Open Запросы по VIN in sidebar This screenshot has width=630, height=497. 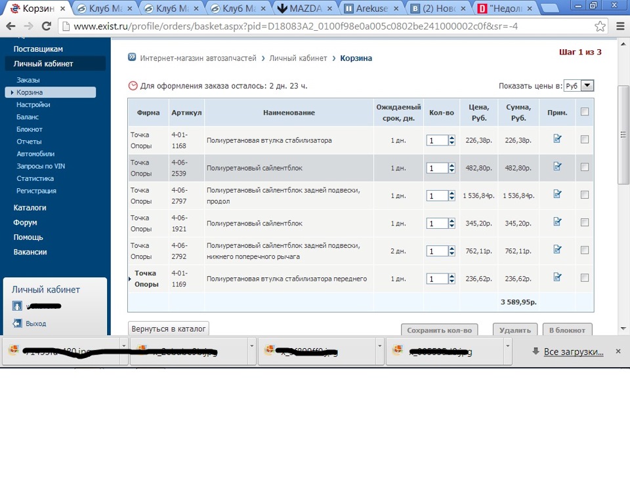coord(41,166)
